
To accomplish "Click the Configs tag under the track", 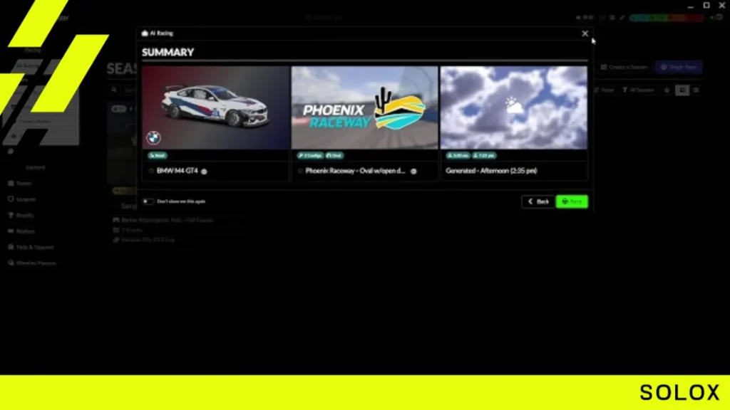I will click(x=310, y=156).
